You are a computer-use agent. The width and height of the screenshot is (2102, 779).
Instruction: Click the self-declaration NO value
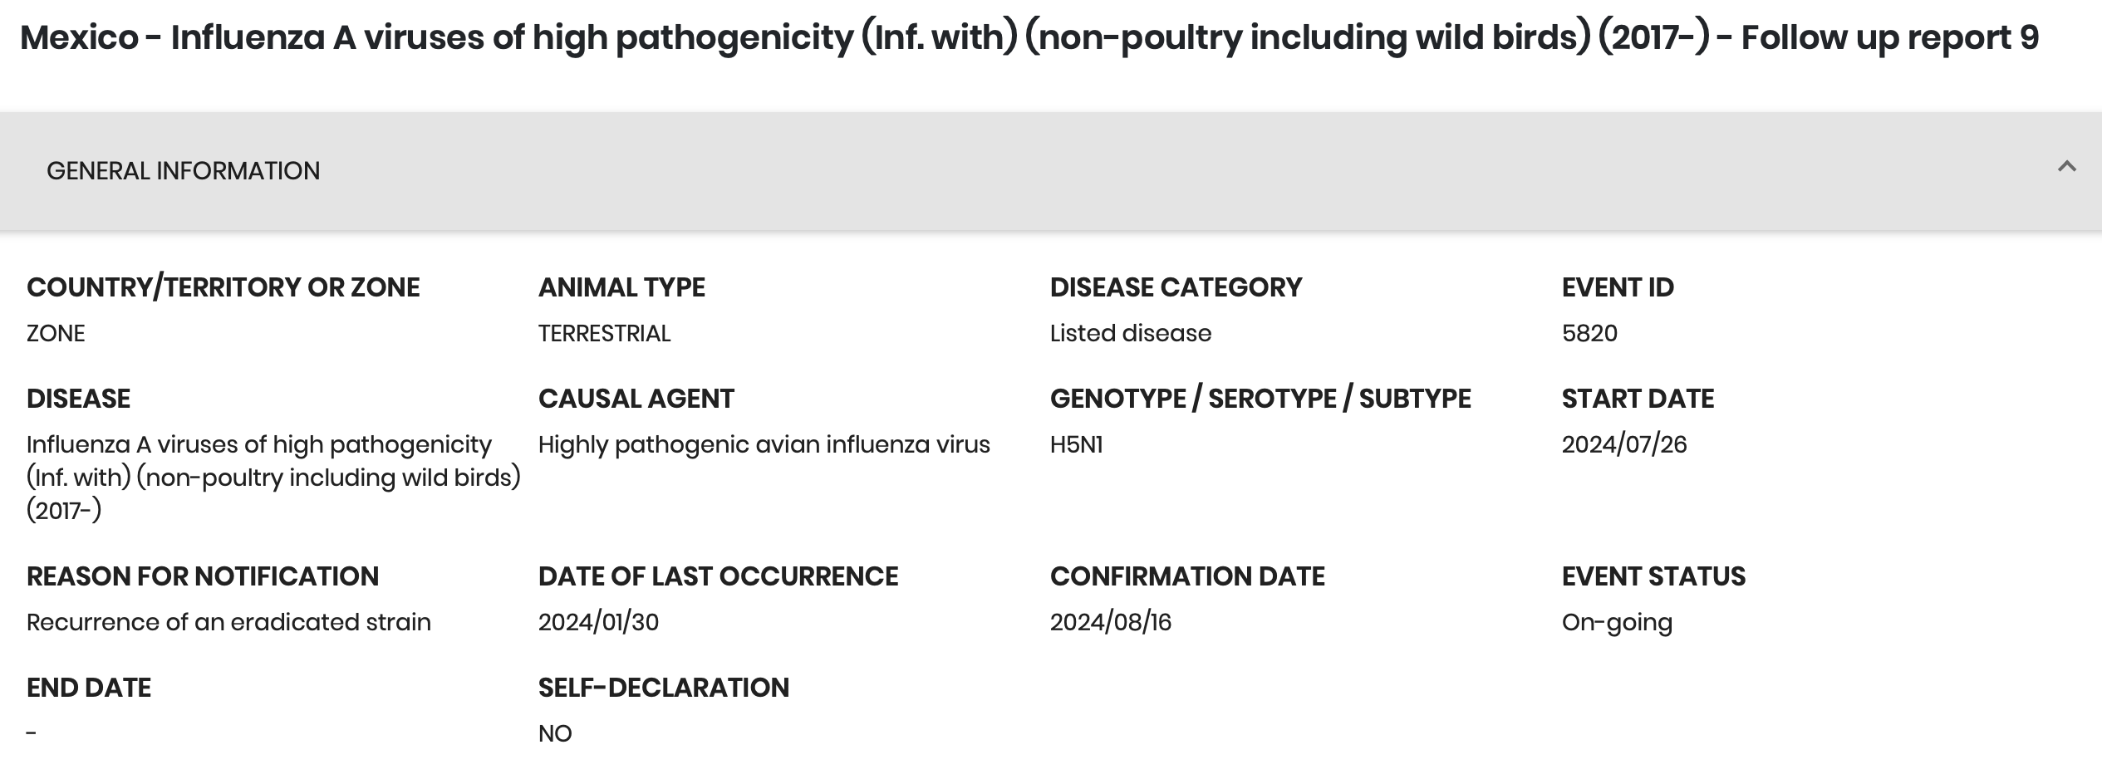(555, 734)
